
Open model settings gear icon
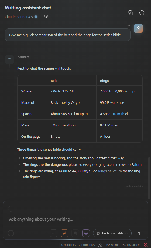point(46,16)
